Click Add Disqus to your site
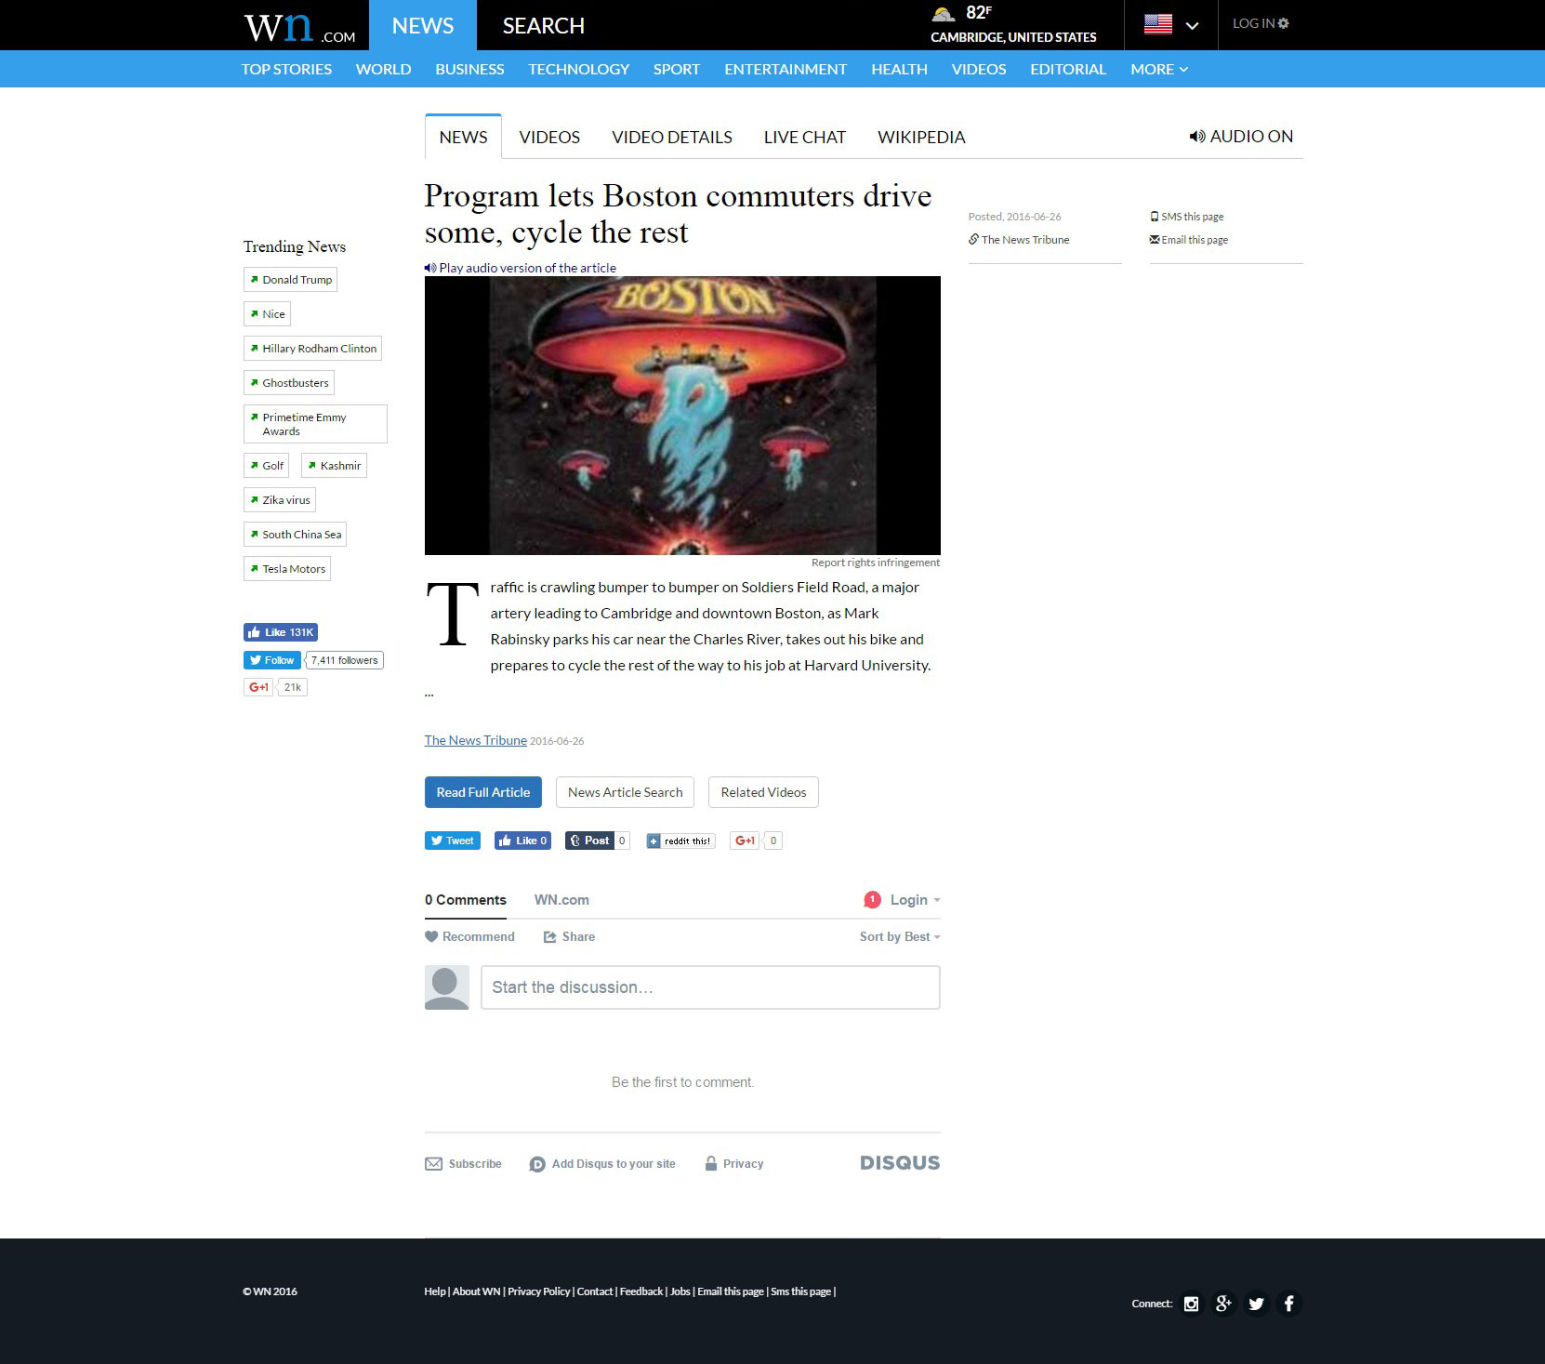1545x1364 pixels. point(602,1164)
